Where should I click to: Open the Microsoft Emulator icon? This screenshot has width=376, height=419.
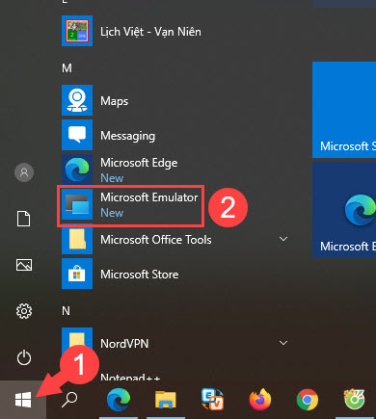point(77,204)
